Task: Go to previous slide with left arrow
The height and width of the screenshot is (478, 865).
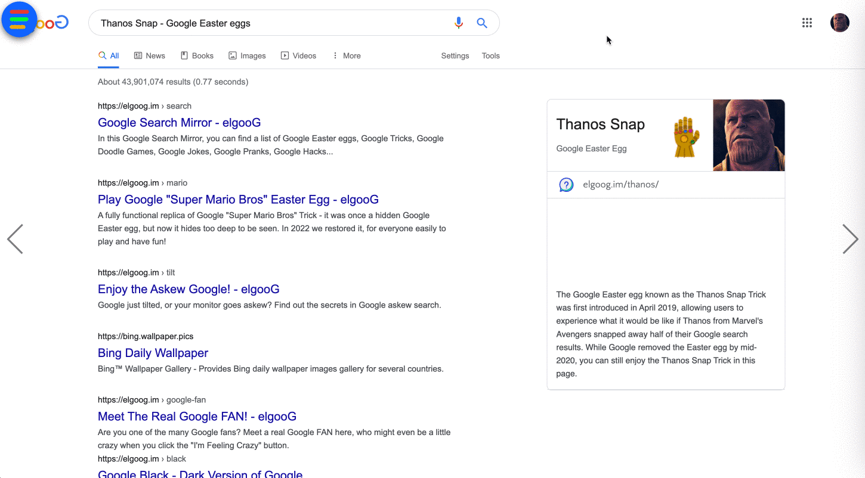Action: (x=15, y=239)
